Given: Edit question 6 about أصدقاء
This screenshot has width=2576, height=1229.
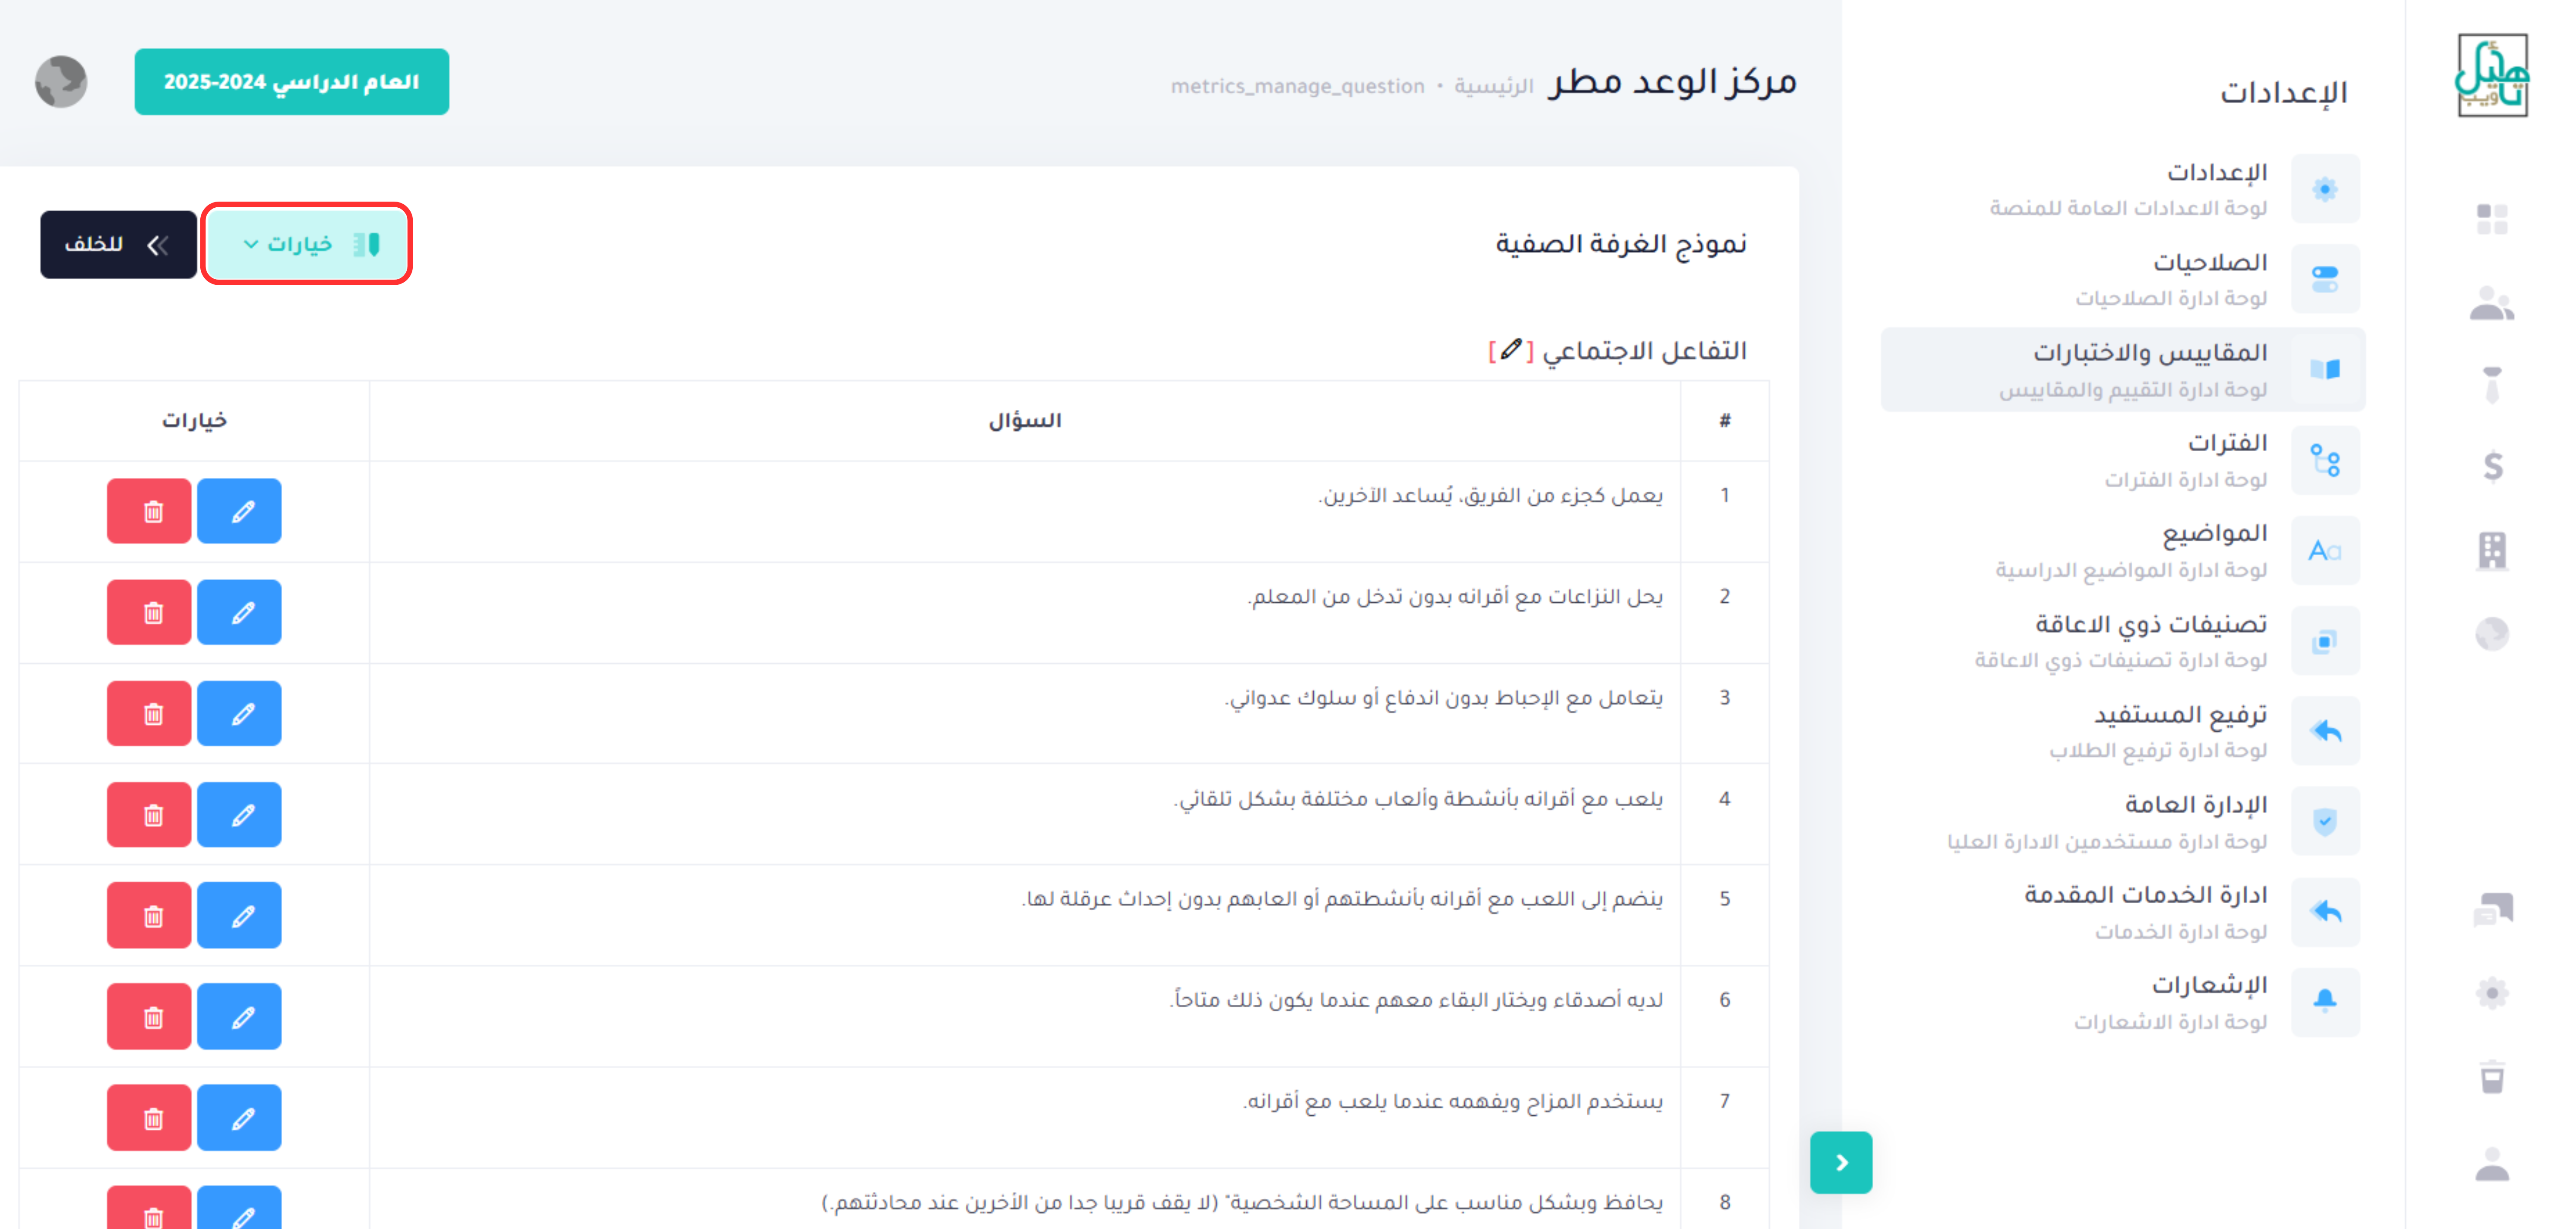Looking at the screenshot, I should tap(239, 1016).
